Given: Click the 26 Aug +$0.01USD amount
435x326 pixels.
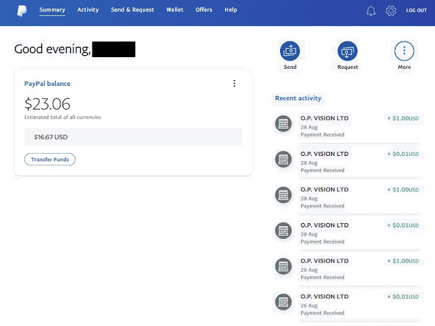Looking at the screenshot, I should [403, 297].
